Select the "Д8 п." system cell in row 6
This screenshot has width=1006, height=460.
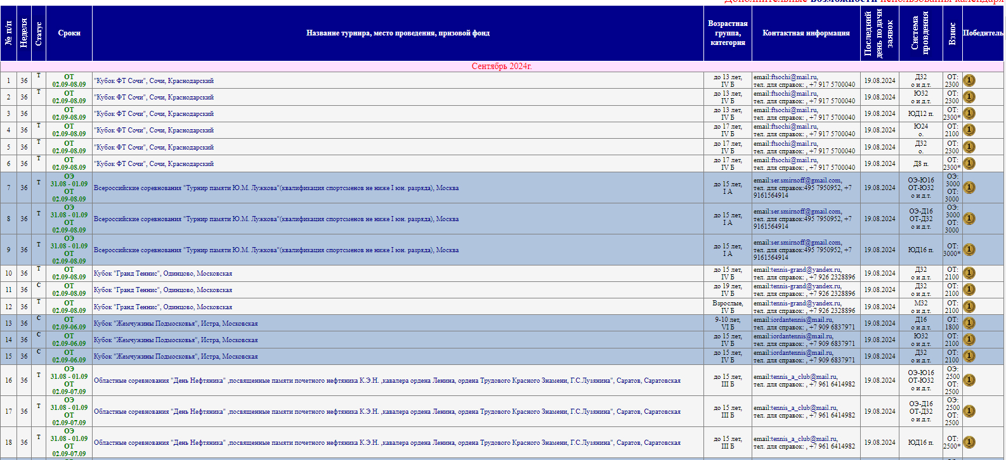(920, 163)
